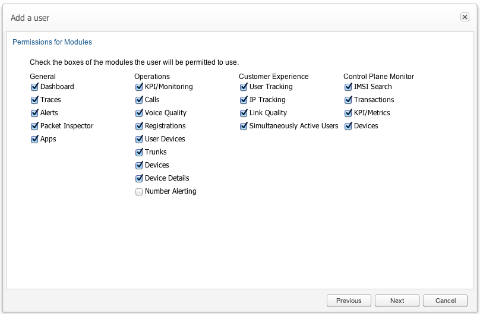Toggle the IP Tracking checkbox
This screenshot has width=483, height=319.
(x=244, y=100)
